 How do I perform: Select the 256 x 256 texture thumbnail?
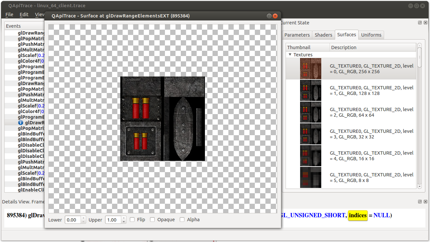[310, 69]
